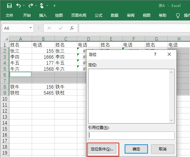Select column C header
190x157 pixels.
coord(66,39)
